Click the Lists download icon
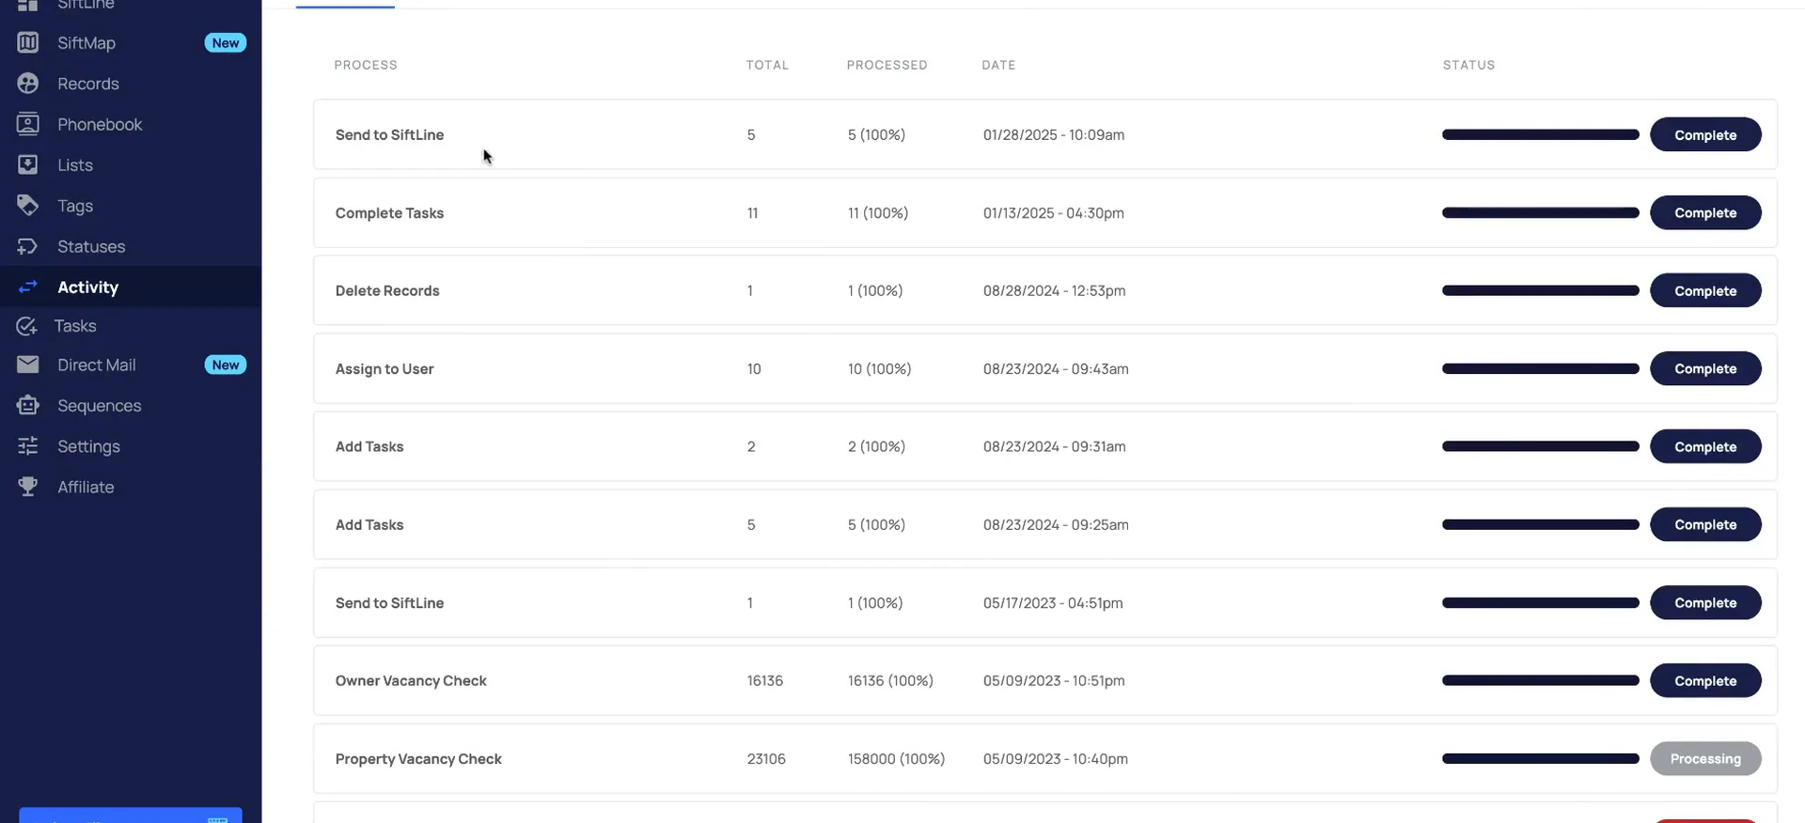 28,164
